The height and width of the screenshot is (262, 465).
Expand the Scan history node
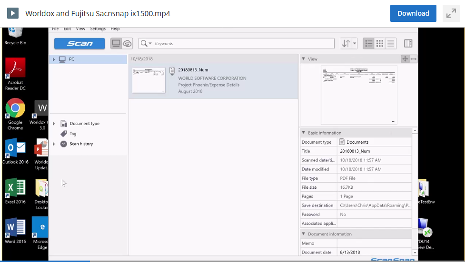click(x=54, y=144)
